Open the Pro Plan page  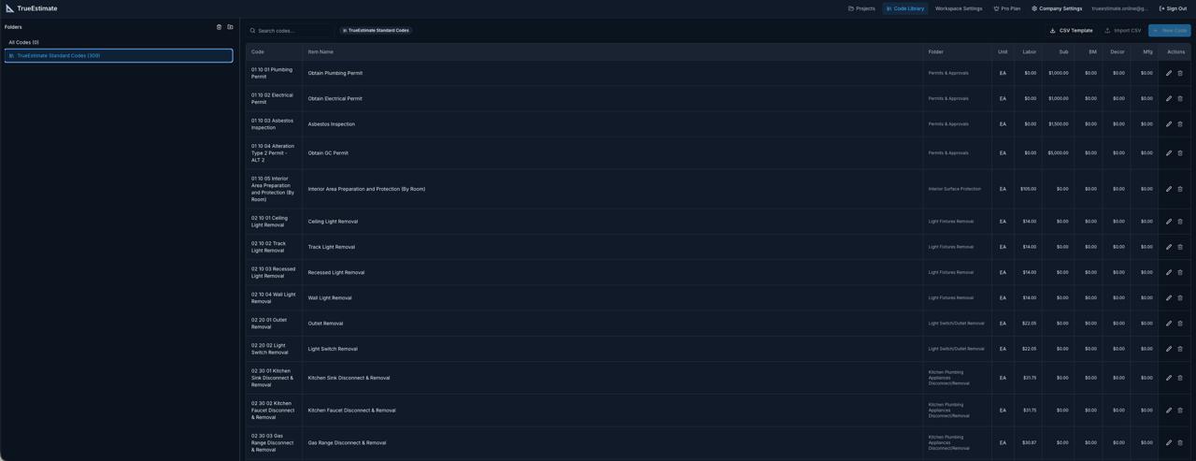pyautogui.click(x=1006, y=8)
